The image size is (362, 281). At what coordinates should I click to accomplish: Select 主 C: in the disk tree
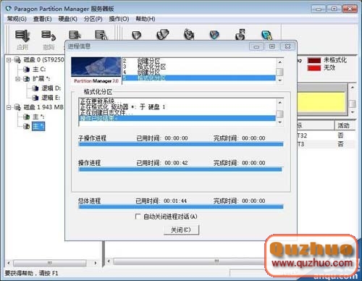39,70
